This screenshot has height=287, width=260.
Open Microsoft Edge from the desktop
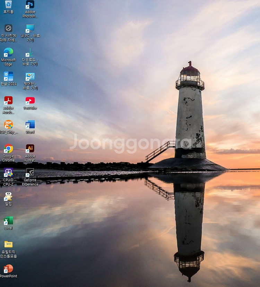tap(8, 52)
